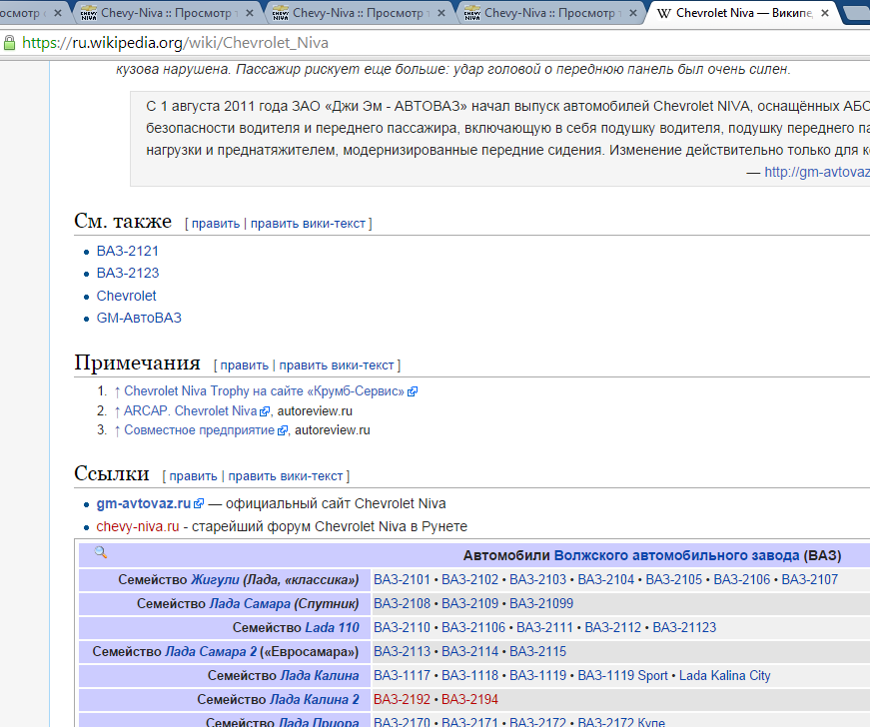870x727 pixels.
Task: Click the external link icon after ARCAP. Chevrolet Niva
Action: pyautogui.click(x=265, y=411)
